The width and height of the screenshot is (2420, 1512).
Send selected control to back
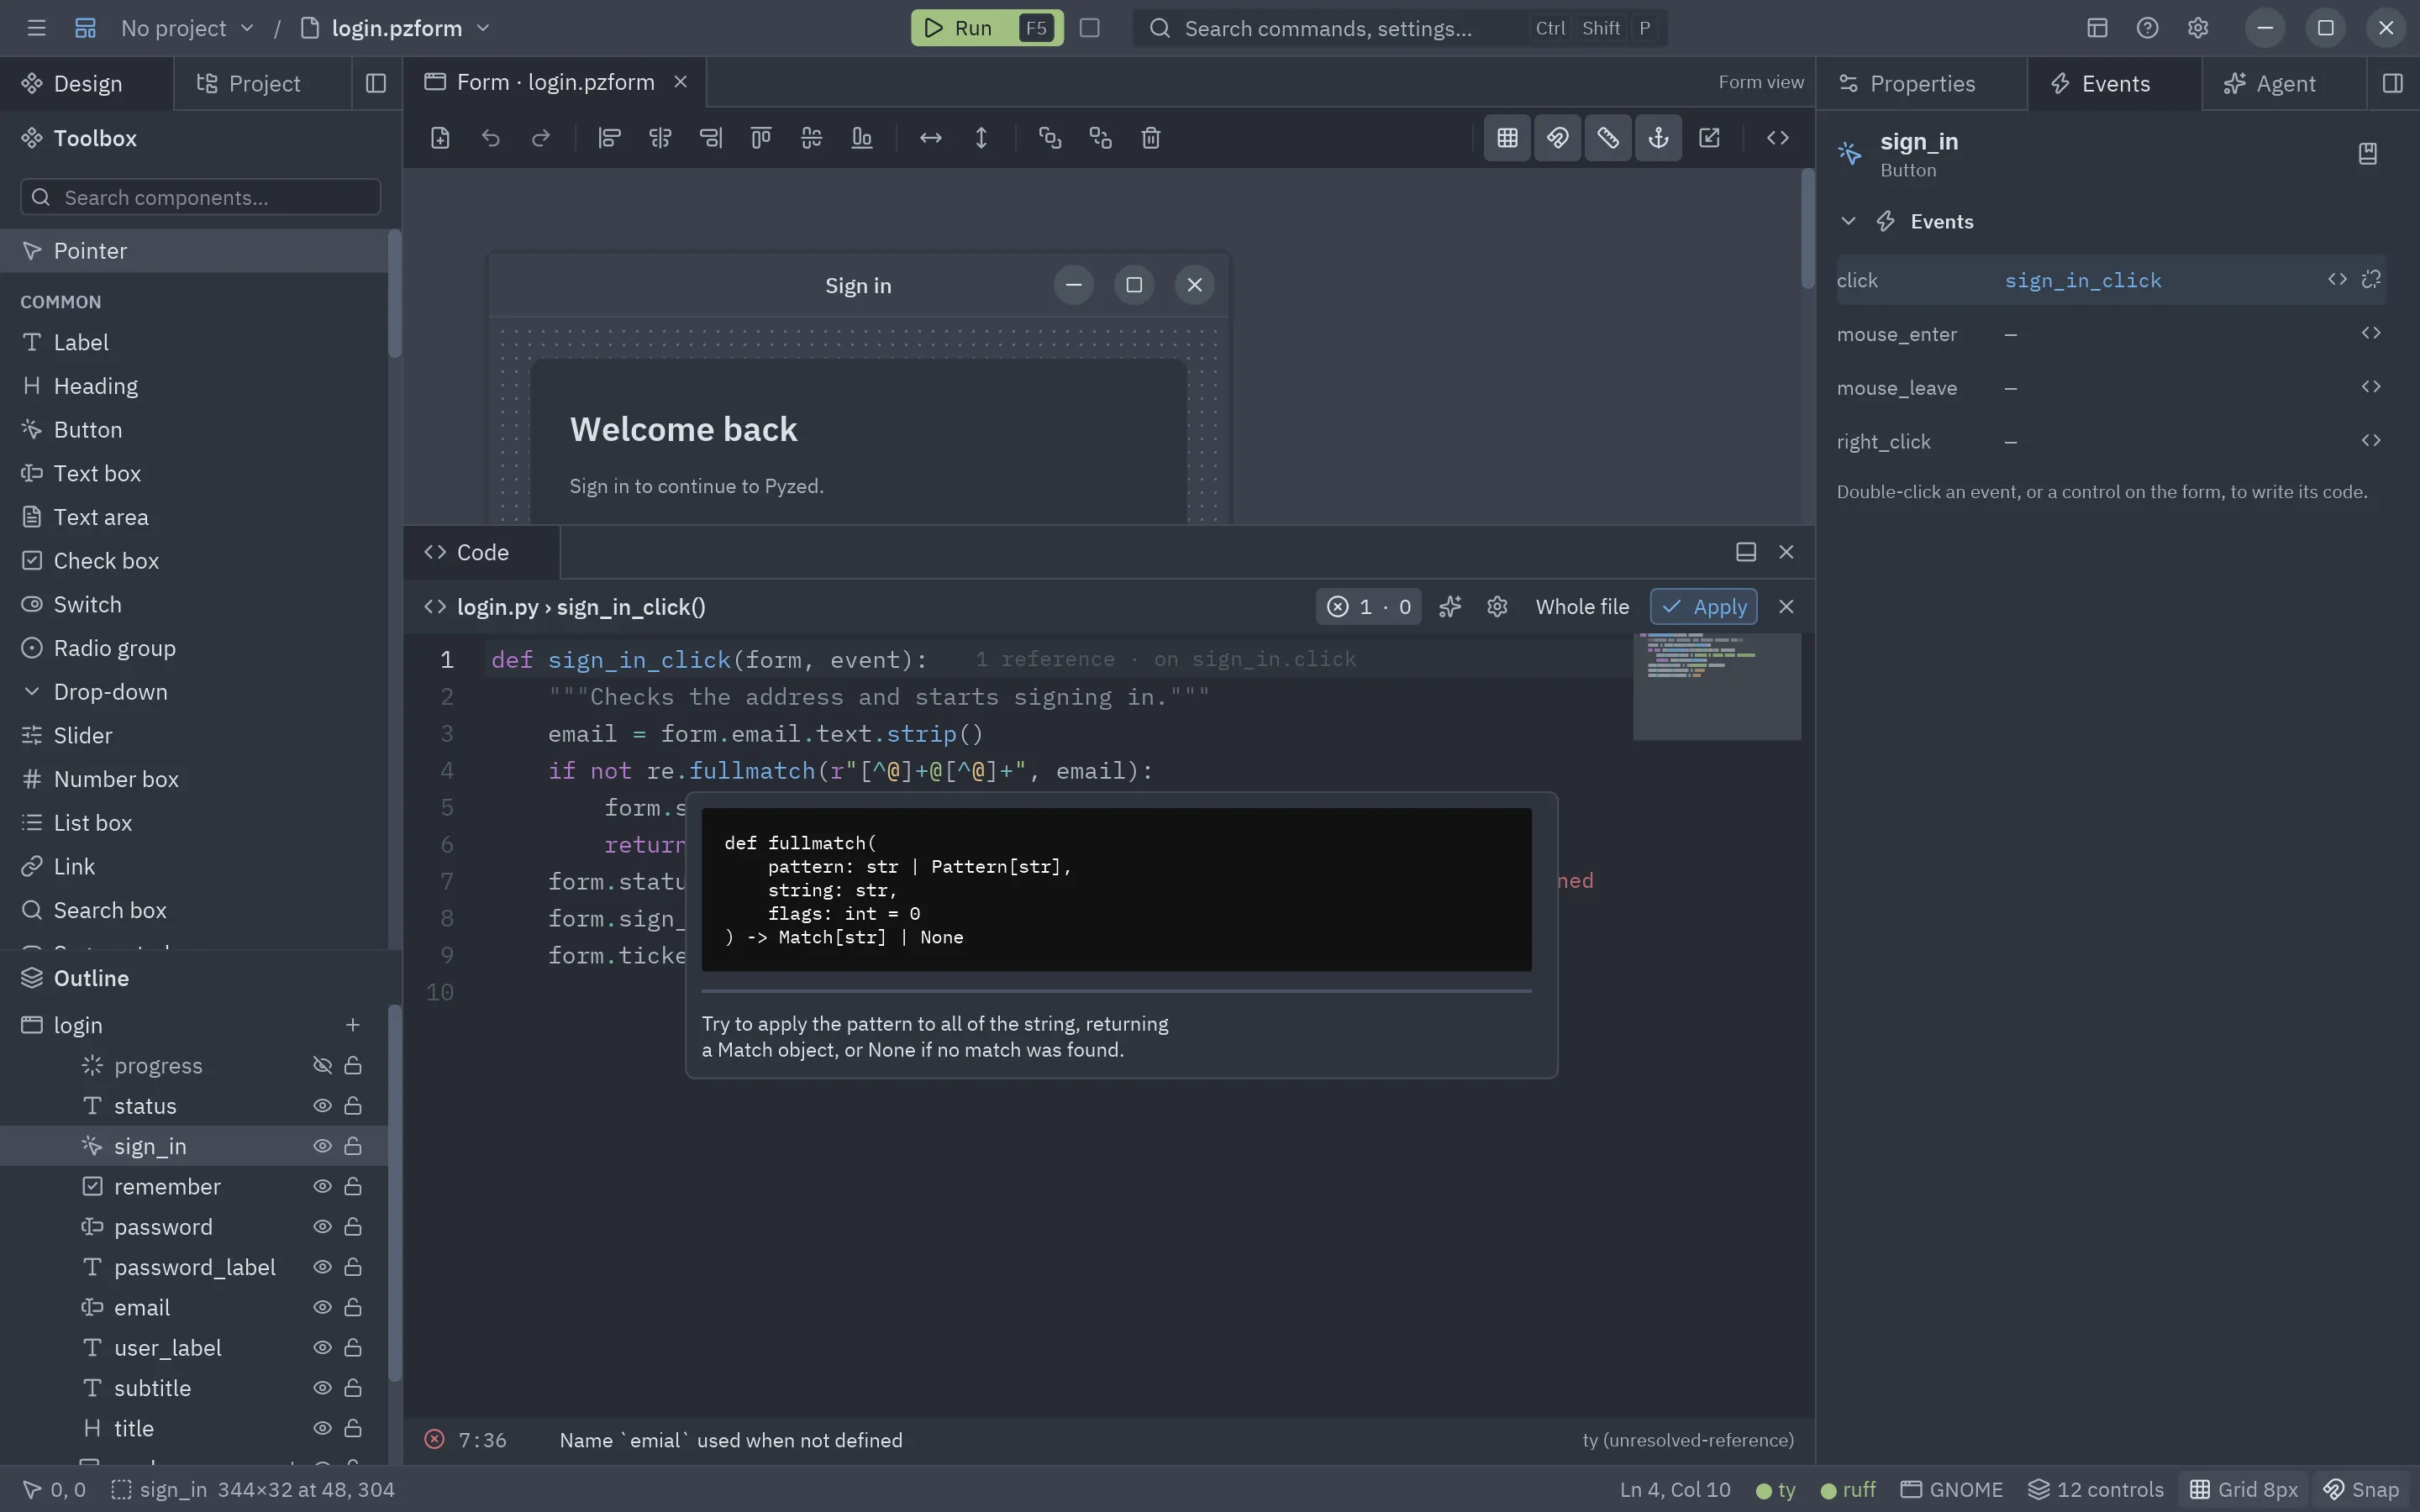click(x=1100, y=138)
